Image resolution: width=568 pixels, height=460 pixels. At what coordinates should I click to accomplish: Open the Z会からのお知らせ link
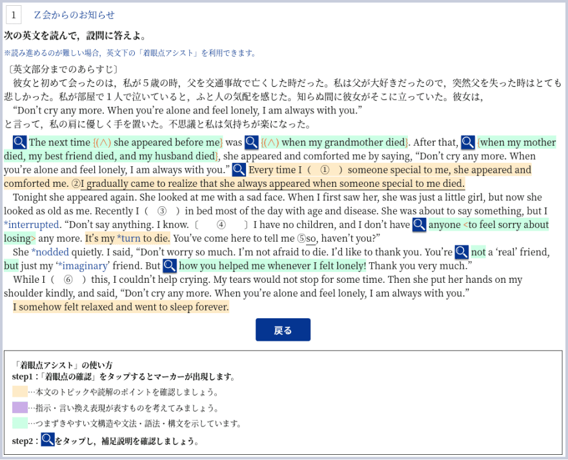(x=74, y=15)
